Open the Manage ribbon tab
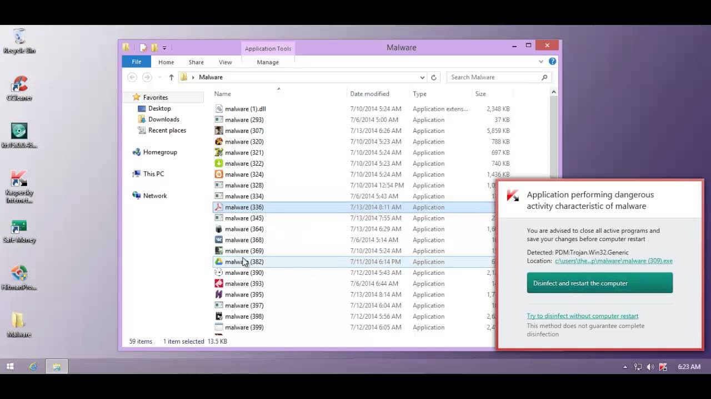Viewport: 711px width, 399px height. coord(268,62)
